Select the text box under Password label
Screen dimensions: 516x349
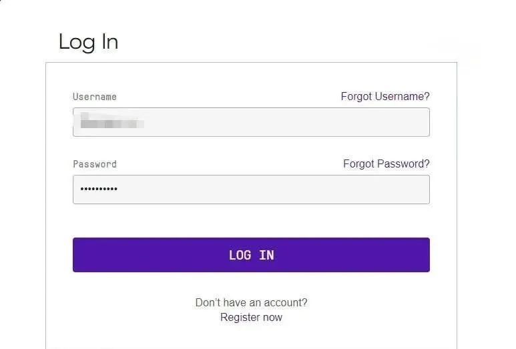click(x=250, y=190)
